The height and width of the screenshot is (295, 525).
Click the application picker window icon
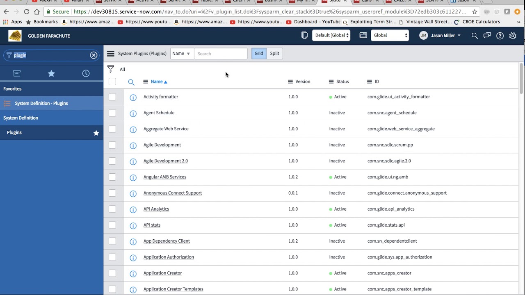[363, 35]
